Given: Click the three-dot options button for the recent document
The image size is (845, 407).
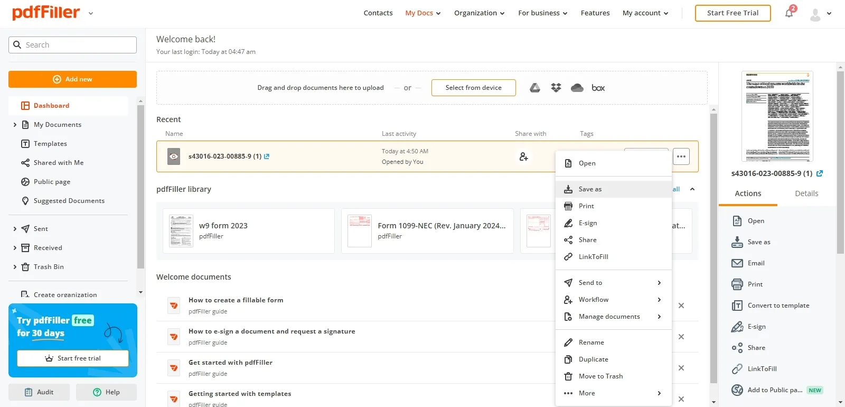Looking at the screenshot, I should pyautogui.click(x=681, y=156).
